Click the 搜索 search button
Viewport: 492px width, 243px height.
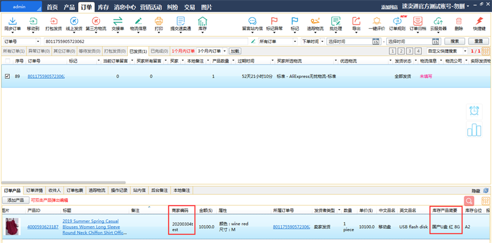coord(454,41)
